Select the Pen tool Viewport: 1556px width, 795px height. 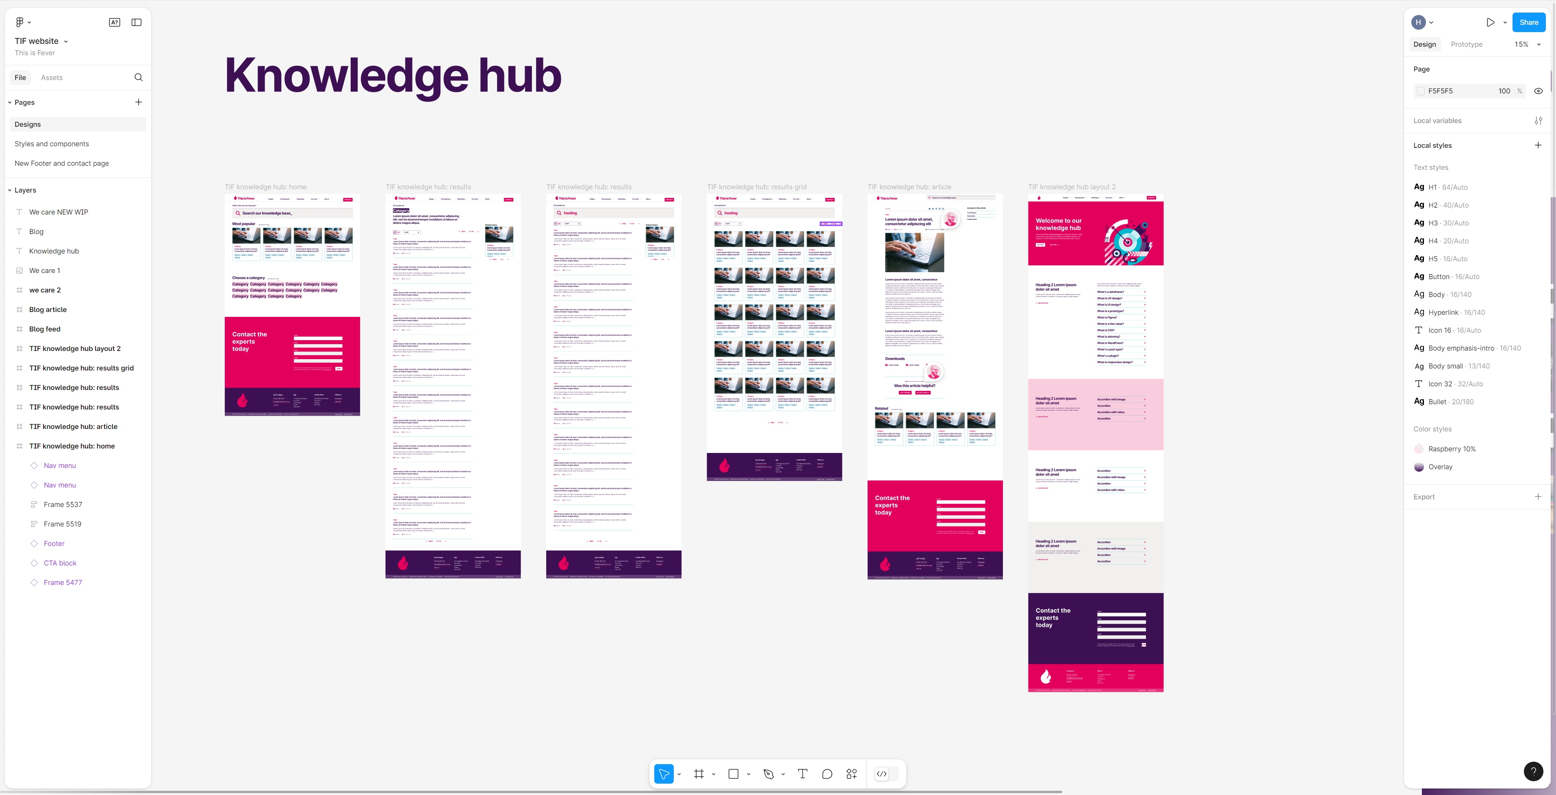point(768,774)
